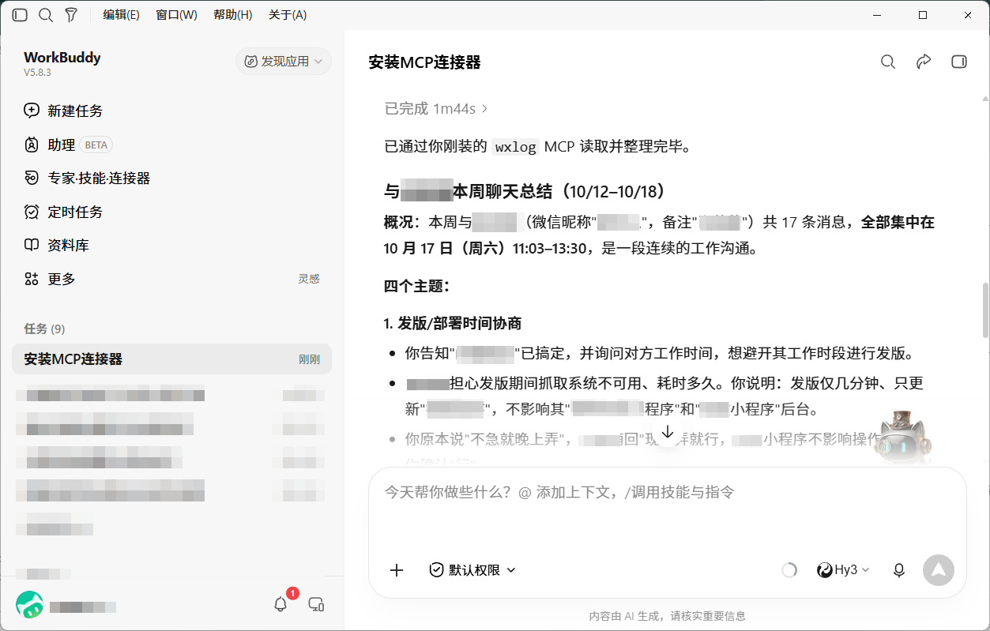
Task: Click the filter funnel icon in title bar
Action: pyautogui.click(x=71, y=15)
